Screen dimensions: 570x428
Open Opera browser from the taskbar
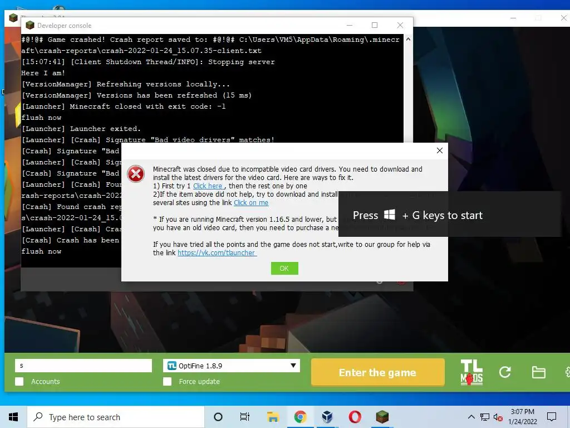(355, 417)
